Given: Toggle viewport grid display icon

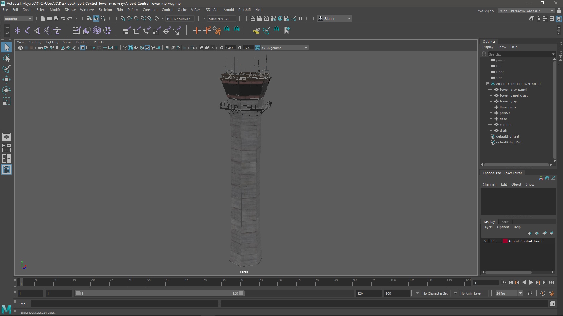Looking at the screenshot, I should 83,48.
